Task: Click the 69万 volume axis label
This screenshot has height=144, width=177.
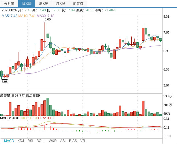Action: pyautogui.click(x=167, y=114)
